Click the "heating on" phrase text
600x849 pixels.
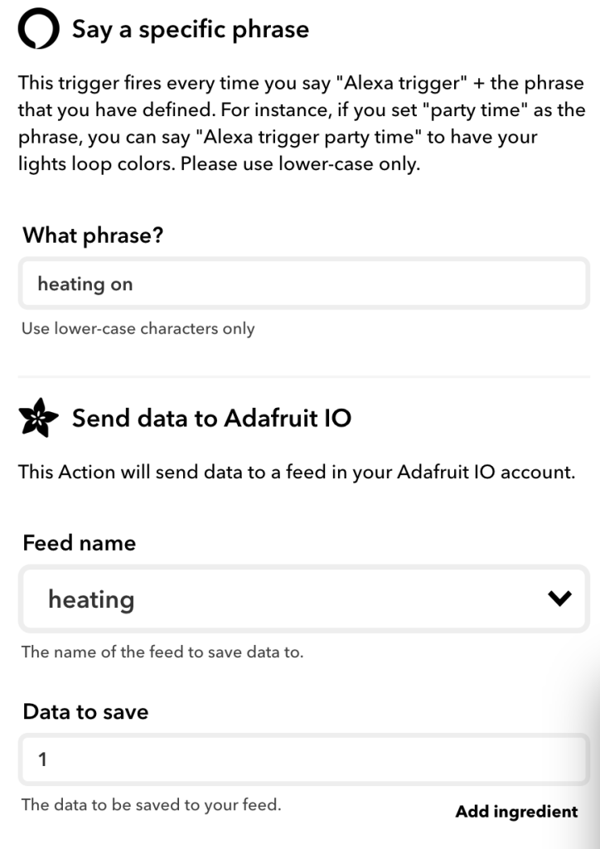85,284
